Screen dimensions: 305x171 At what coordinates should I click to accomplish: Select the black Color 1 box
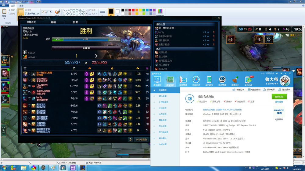tap(111, 12)
